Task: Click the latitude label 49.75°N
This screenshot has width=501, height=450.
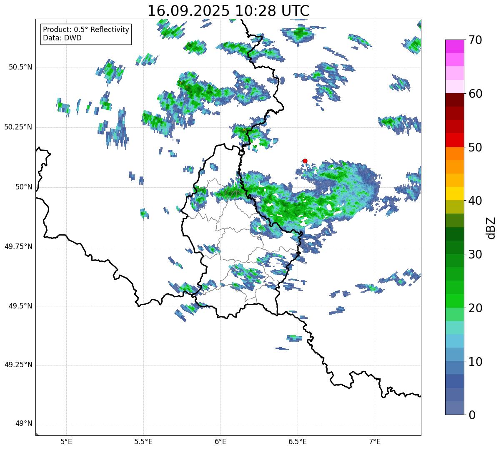Action: [18, 246]
